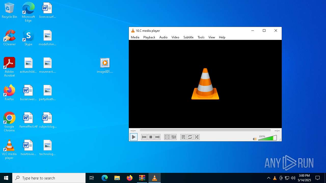This screenshot has height=183, width=326.
Task: Open the taskbar clock and date
Action: 304,178
